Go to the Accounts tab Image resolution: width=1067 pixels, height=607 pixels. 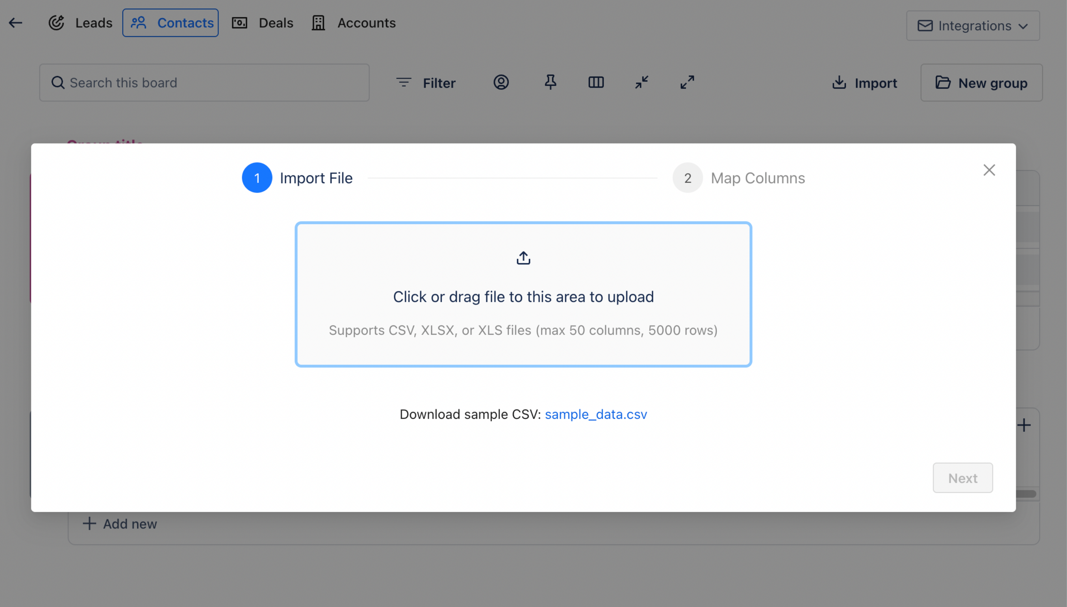(353, 23)
